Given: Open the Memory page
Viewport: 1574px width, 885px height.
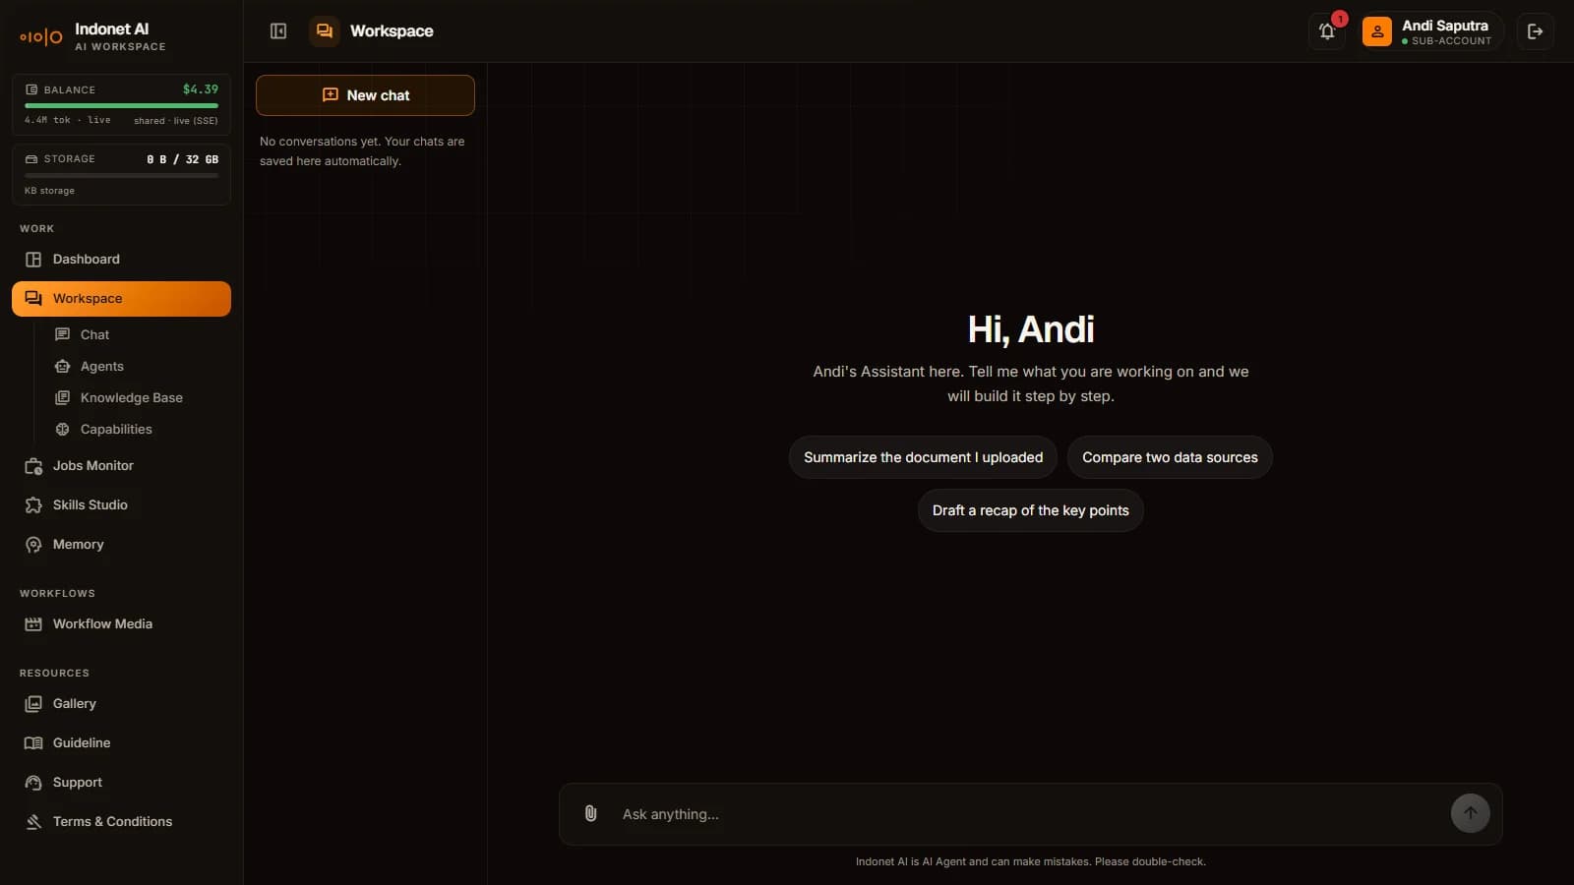Looking at the screenshot, I should coord(121,545).
